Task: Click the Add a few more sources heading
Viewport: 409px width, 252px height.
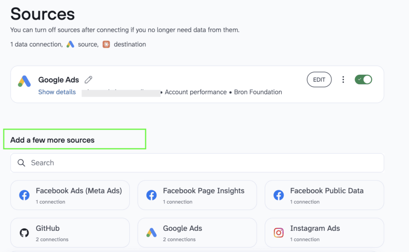Action: coord(52,140)
